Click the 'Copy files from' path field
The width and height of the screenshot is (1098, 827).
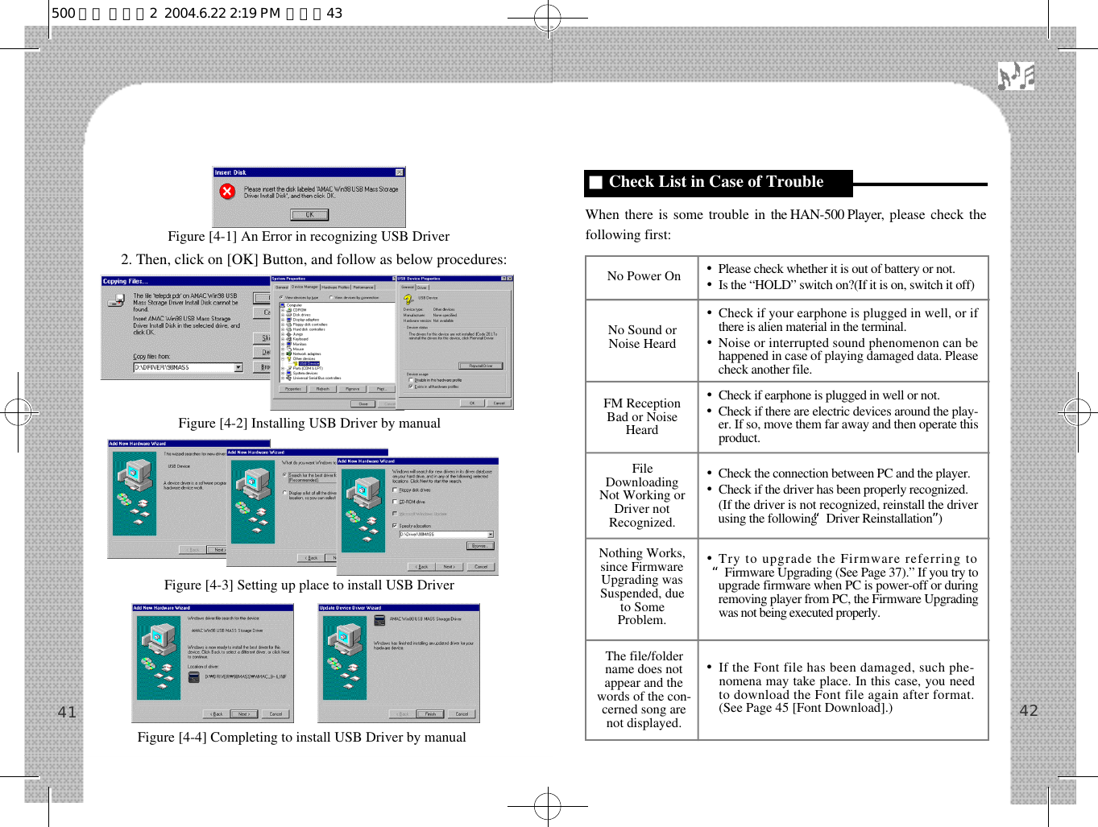189,367
